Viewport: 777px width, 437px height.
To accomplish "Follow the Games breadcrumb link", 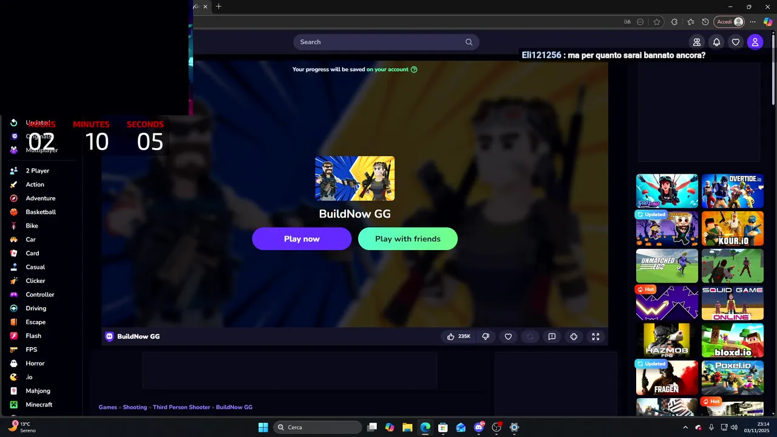I will point(107,407).
